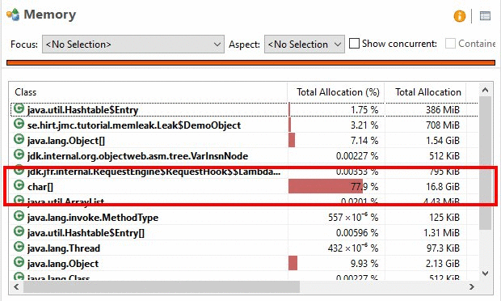The width and height of the screenshot is (501, 301).
Task: Click the vertical scrollbar thumb
Action: click(486, 163)
